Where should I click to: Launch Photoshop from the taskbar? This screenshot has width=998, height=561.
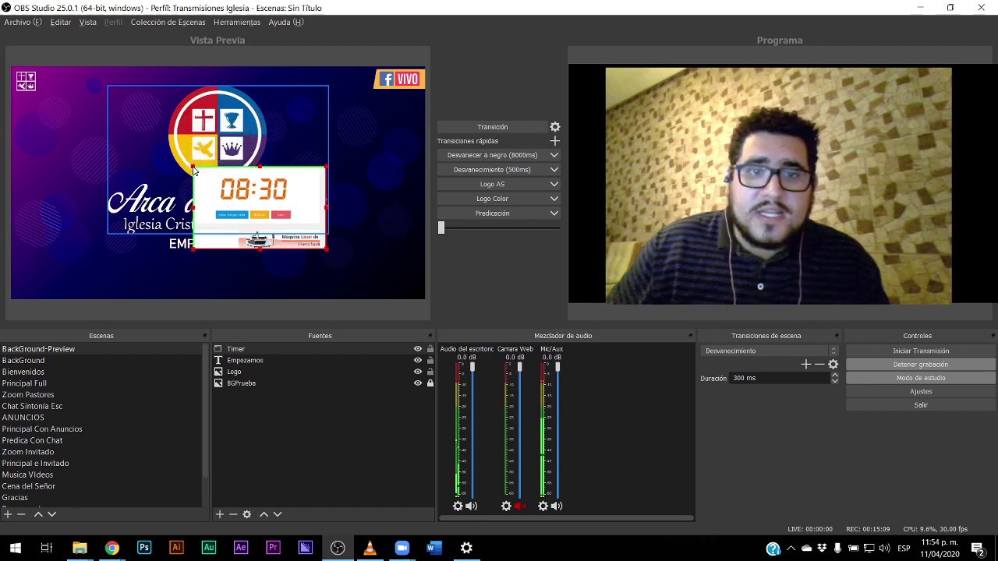pyautogui.click(x=144, y=548)
